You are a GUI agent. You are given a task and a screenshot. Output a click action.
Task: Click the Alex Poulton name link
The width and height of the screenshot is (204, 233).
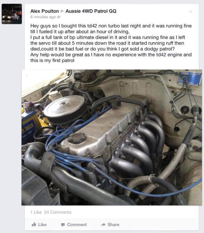(x=45, y=11)
